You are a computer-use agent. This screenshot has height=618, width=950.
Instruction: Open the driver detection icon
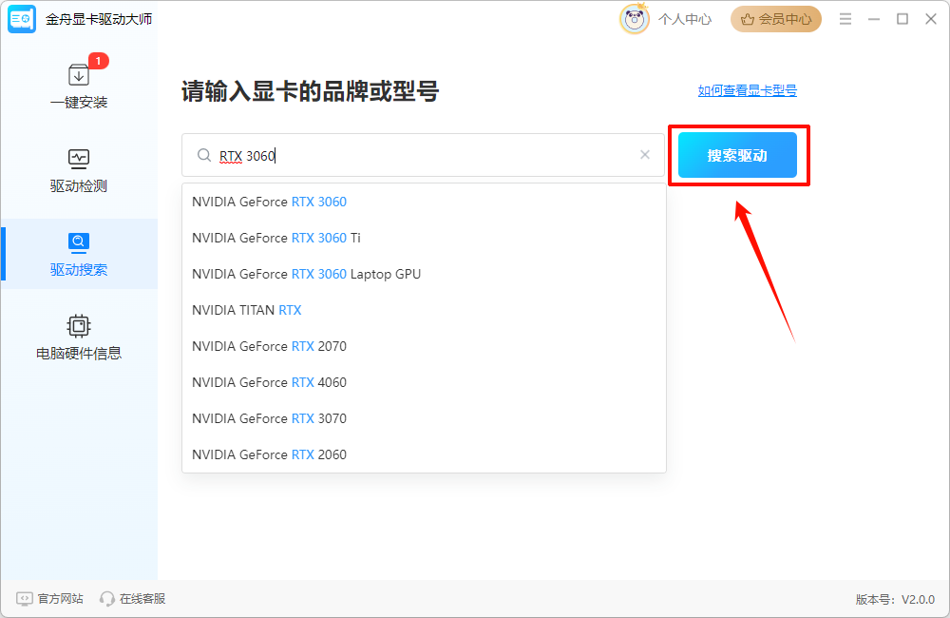tap(79, 159)
